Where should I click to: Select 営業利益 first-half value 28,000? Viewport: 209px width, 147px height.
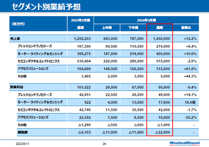111,87
